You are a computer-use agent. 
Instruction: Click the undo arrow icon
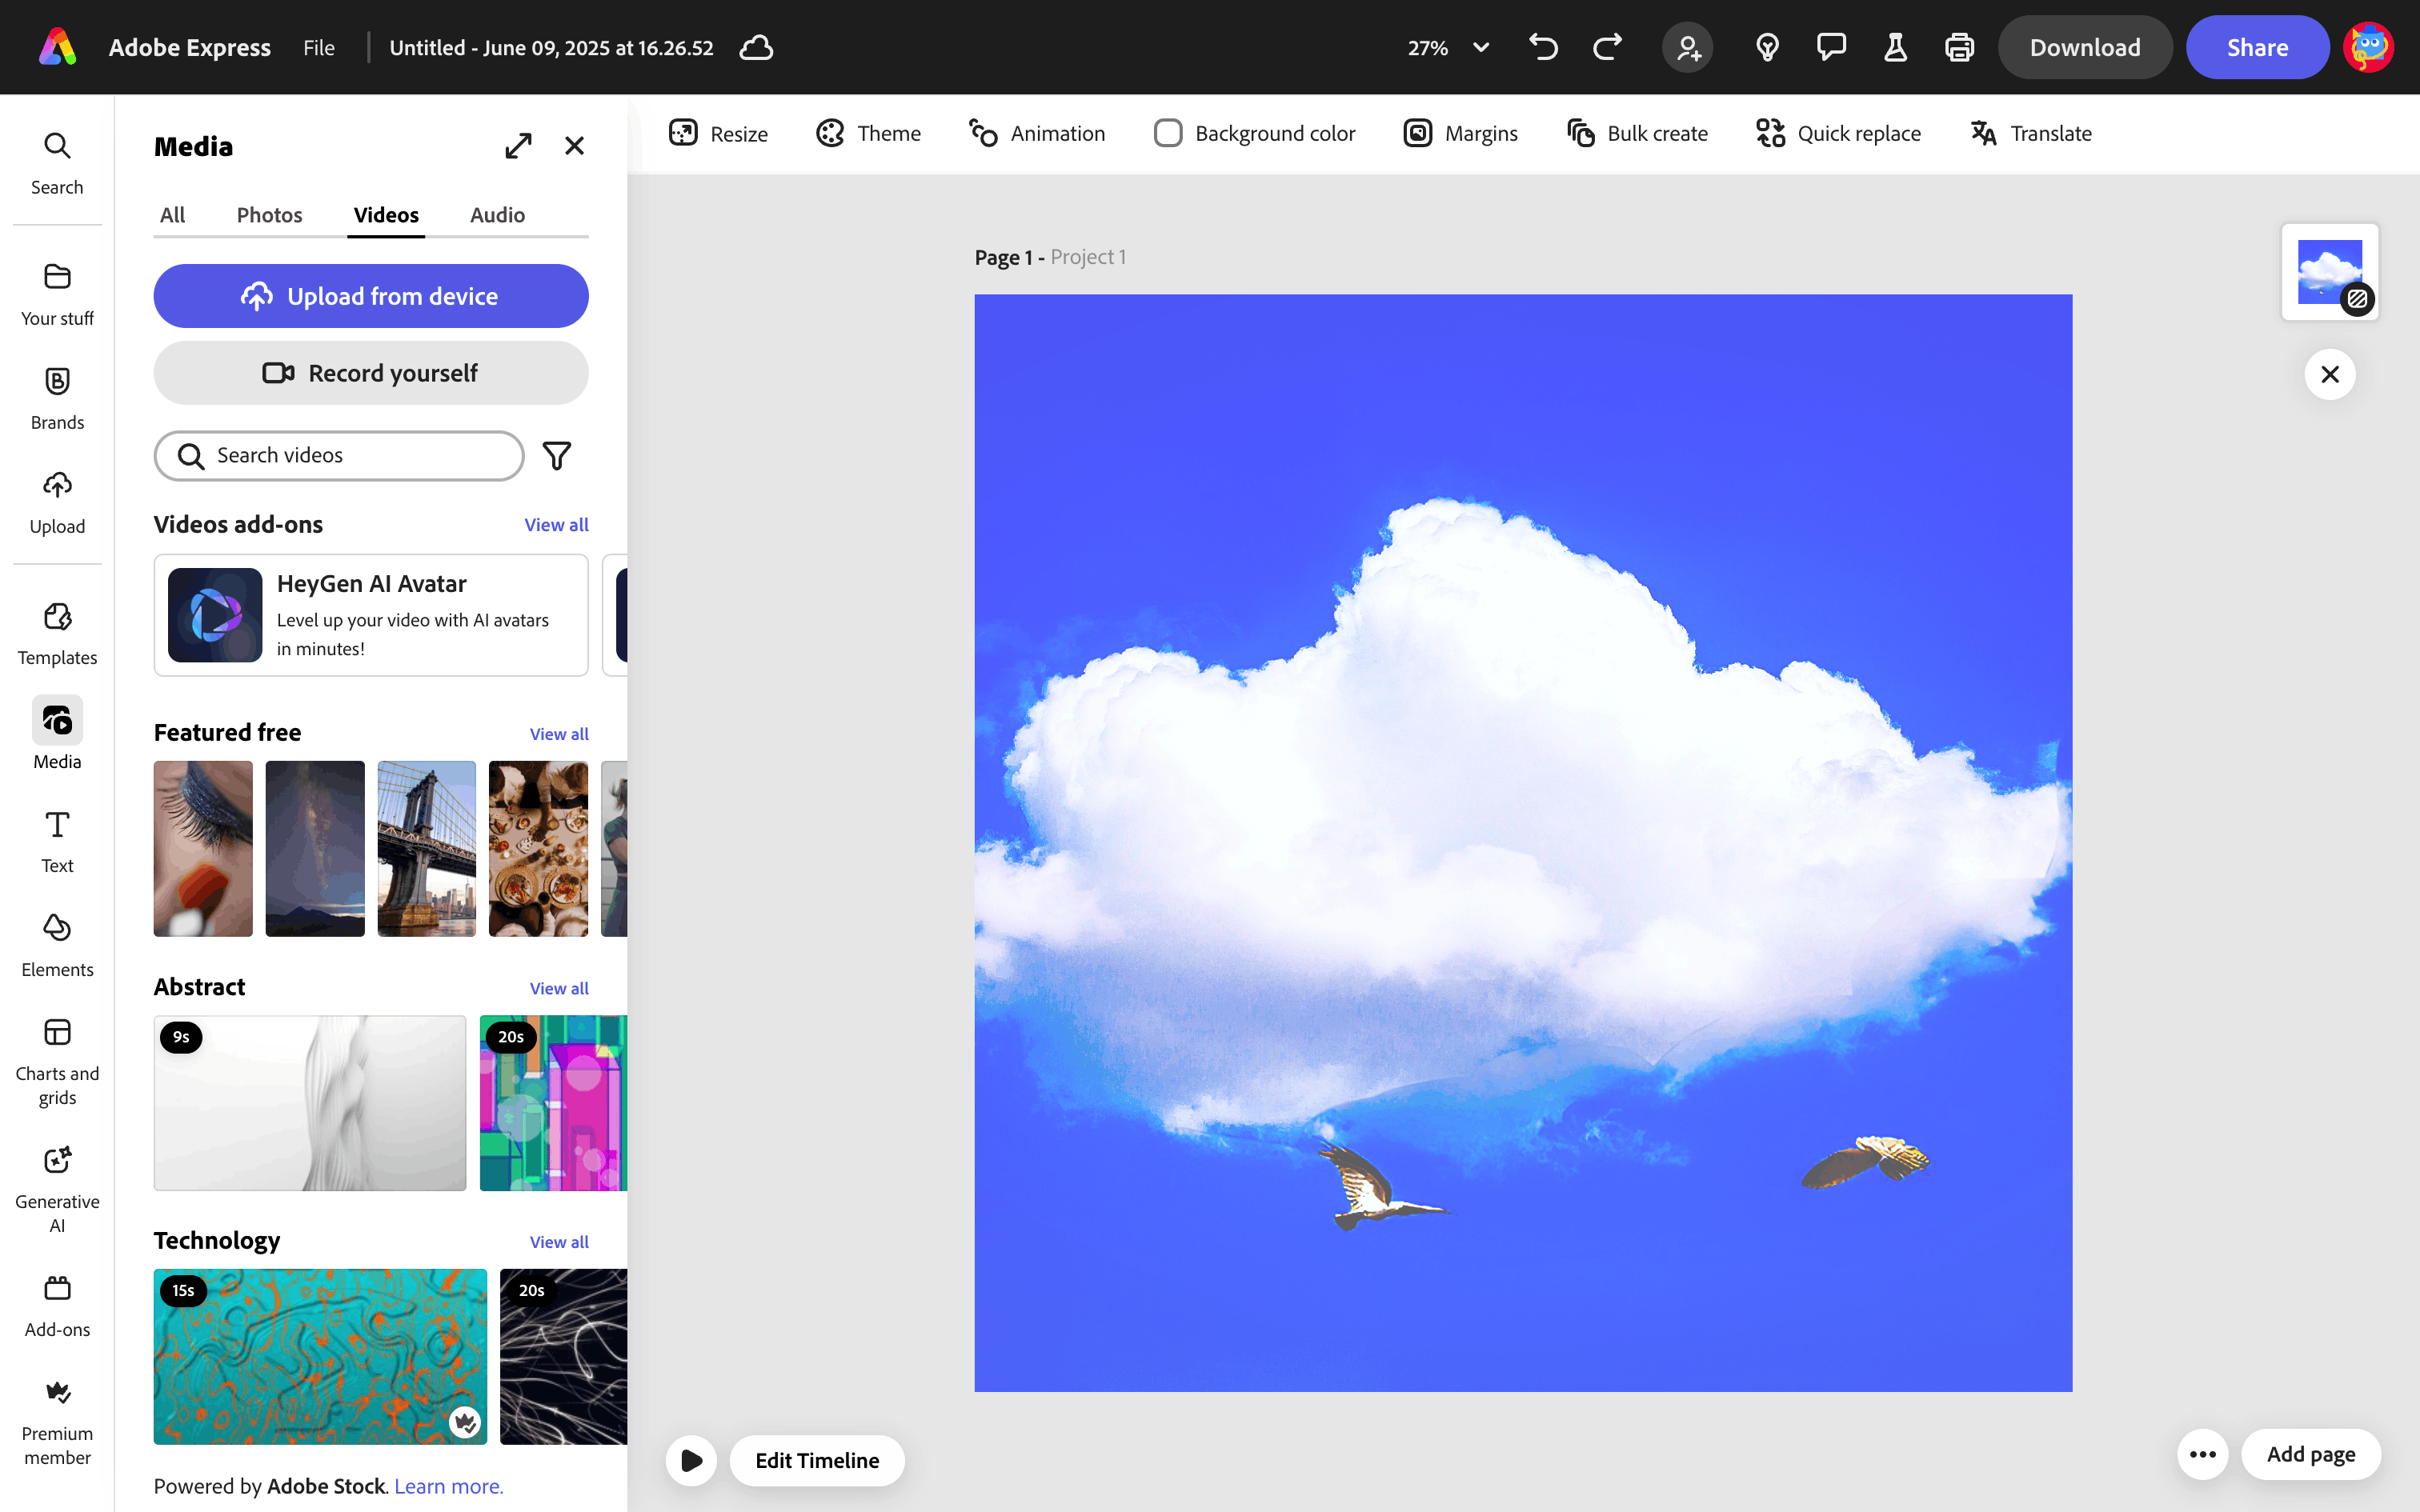click(1543, 47)
